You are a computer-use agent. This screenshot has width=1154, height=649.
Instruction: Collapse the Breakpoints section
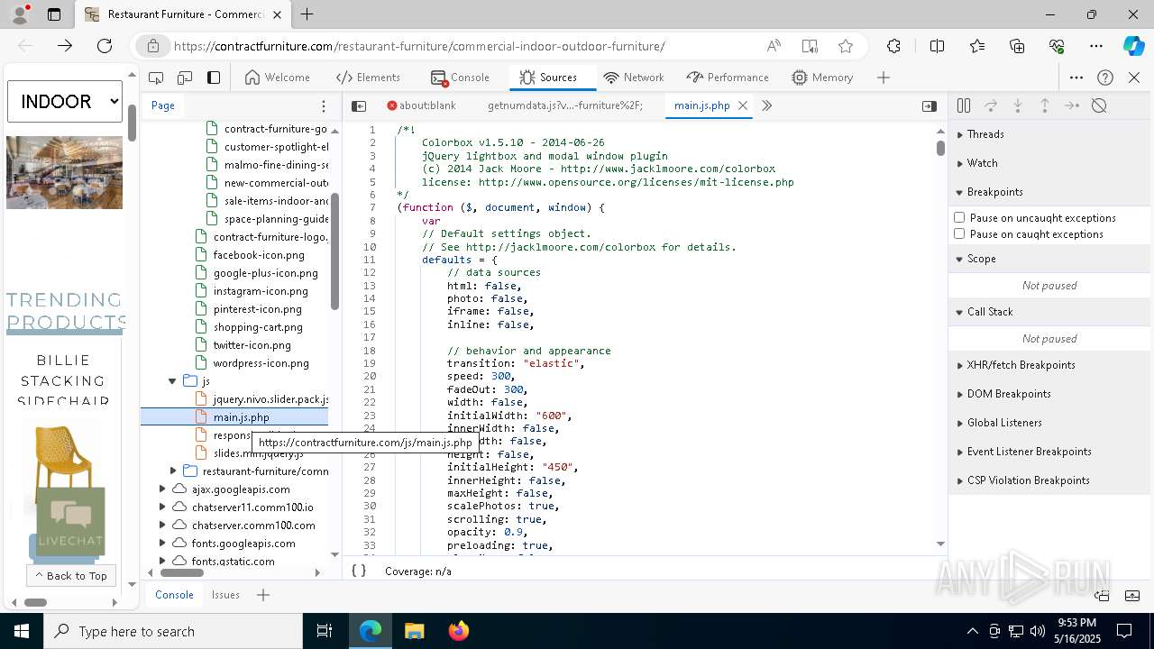(x=1049, y=192)
